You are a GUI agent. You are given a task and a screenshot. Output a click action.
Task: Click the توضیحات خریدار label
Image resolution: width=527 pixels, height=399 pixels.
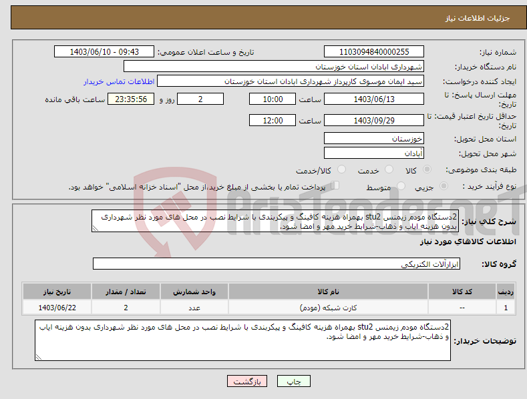tap(485, 341)
